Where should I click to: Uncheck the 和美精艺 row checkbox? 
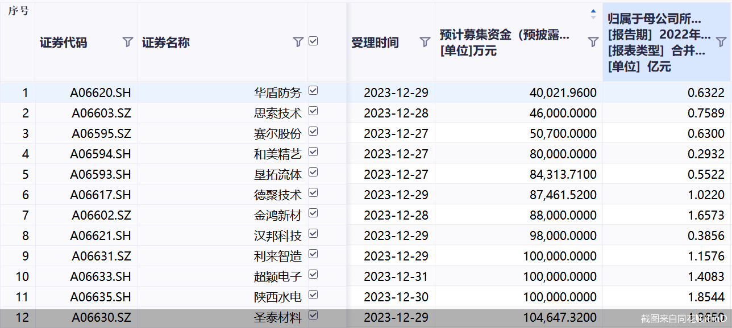click(313, 152)
